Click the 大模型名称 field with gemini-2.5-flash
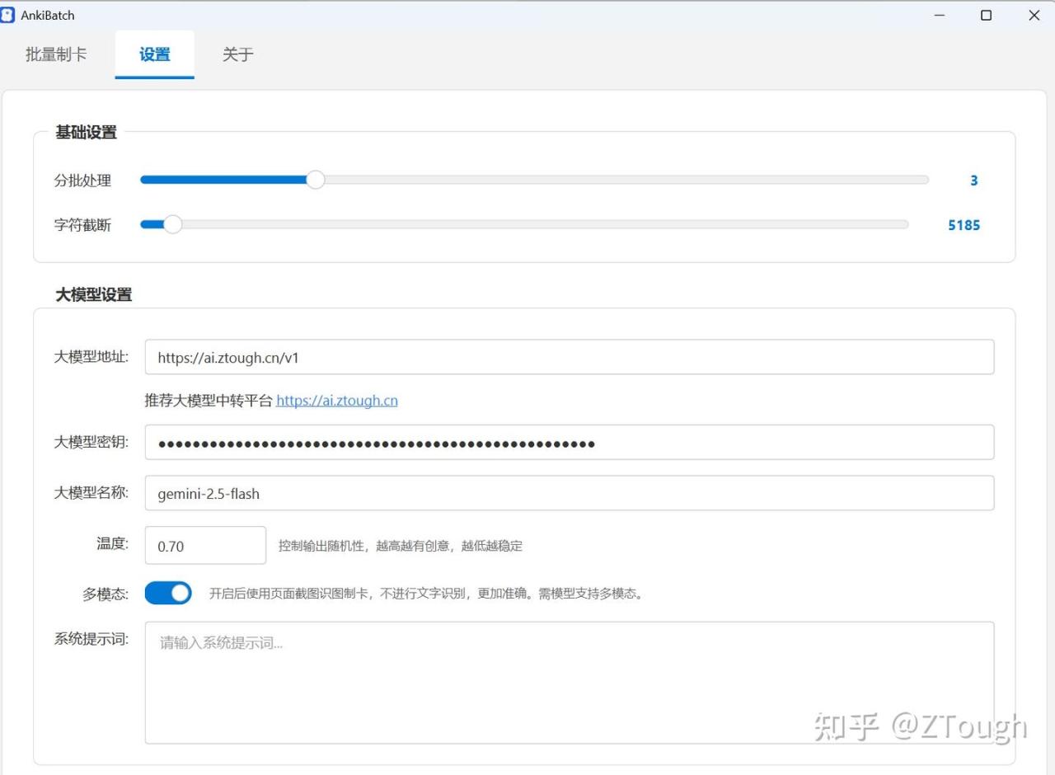The image size is (1055, 775). pos(569,494)
